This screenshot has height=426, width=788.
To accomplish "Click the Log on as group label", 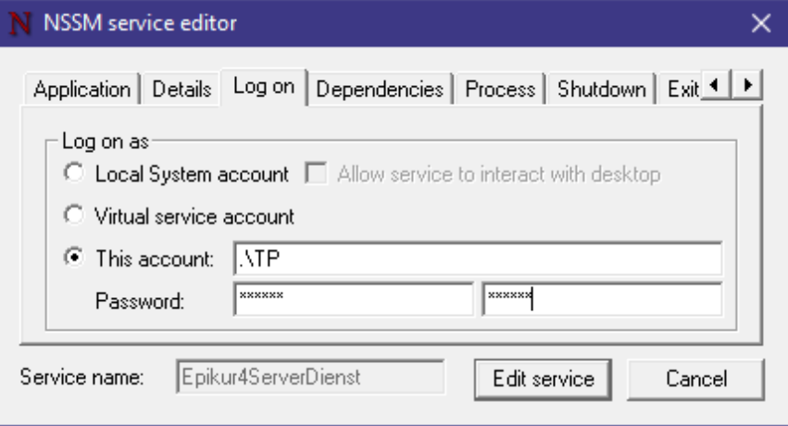I will coord(106,142).
